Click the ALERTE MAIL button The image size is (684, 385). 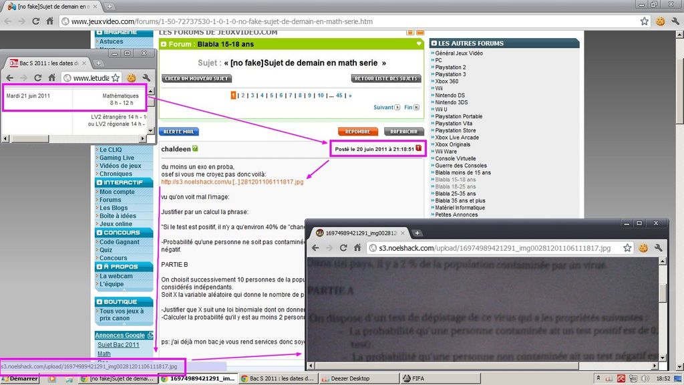pyautogui.click(x=179, y=132)
